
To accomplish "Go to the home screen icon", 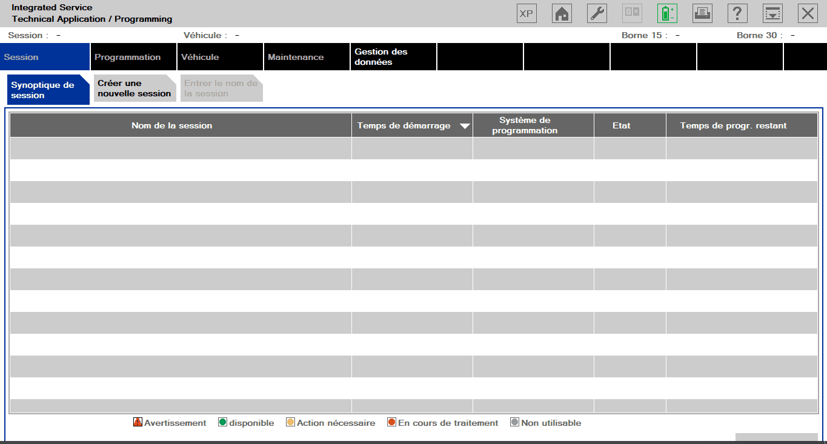I will point(562,13).
